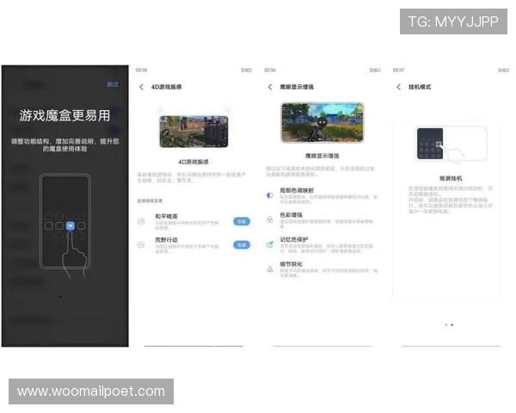Select the 和平精英 game name
The width and height of the screenshot is (516, 413).
(x=167, y=216)
